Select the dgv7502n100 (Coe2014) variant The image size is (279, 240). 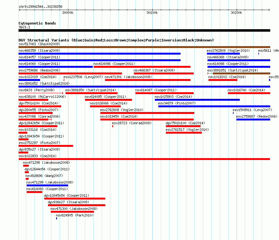[x=183, y=126]
